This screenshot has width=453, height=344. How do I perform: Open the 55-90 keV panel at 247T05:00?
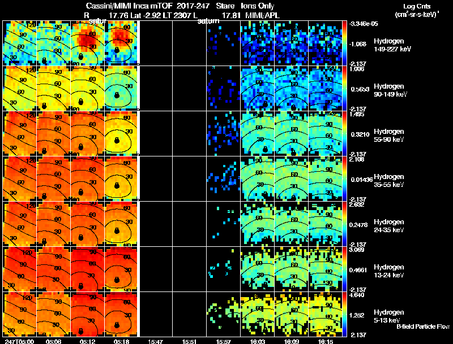19,133
